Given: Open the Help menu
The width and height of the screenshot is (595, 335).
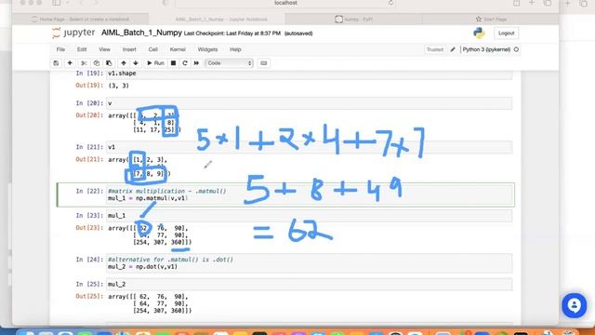Looking at the screenshot, I should pos(235,49).
